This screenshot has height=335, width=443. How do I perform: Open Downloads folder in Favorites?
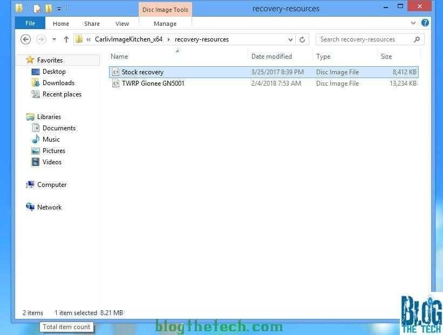[58, 83]
